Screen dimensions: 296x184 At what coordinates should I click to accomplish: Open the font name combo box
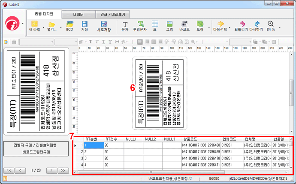click(37, 42)
